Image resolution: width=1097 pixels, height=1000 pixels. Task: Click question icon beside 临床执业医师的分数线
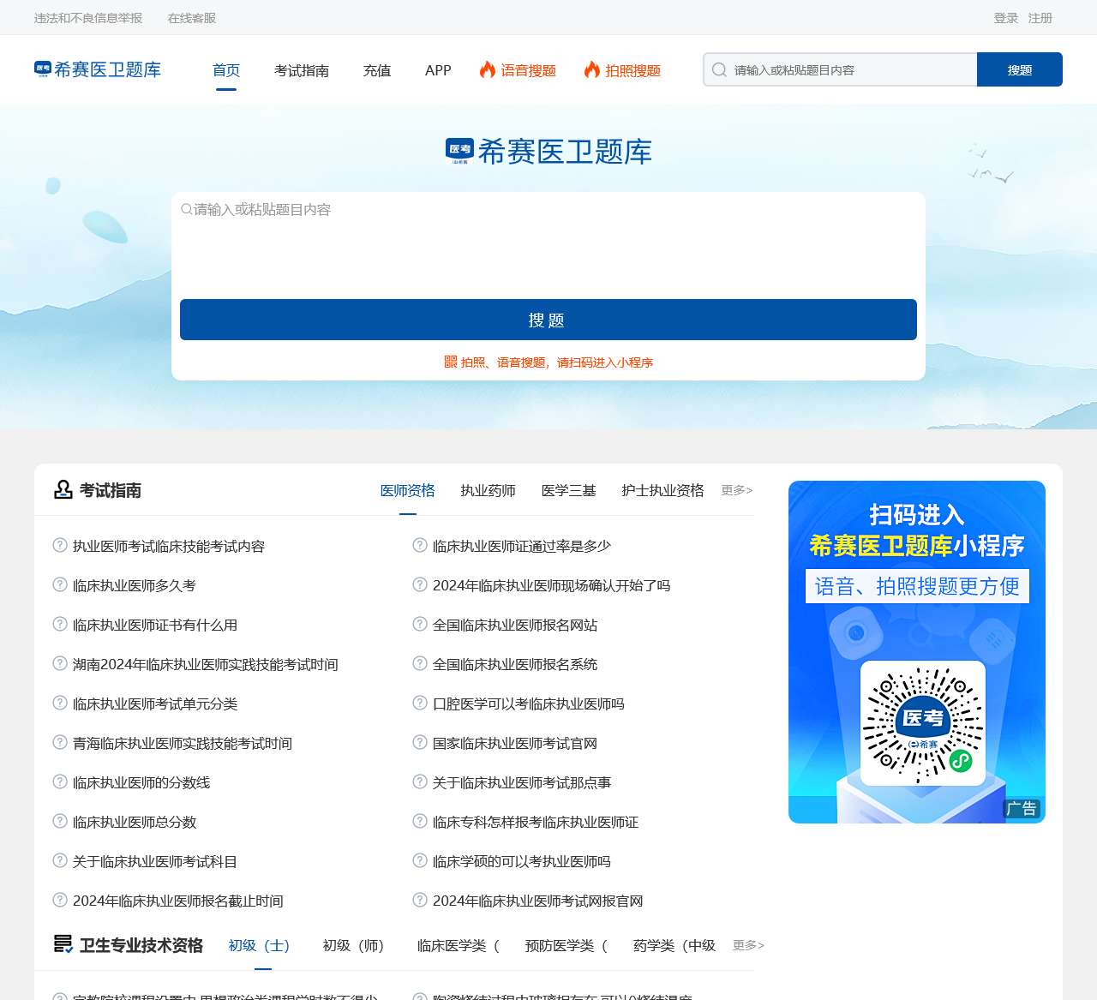coord(60,781)
